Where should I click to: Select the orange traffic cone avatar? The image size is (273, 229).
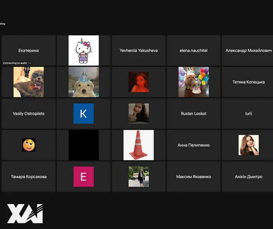(x=138, y=145)
